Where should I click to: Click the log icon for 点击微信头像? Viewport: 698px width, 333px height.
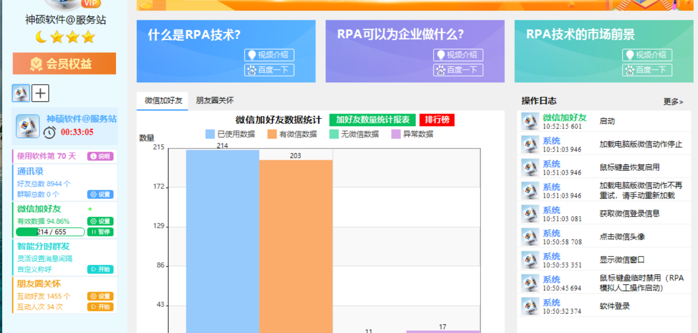tap(530, 236)
